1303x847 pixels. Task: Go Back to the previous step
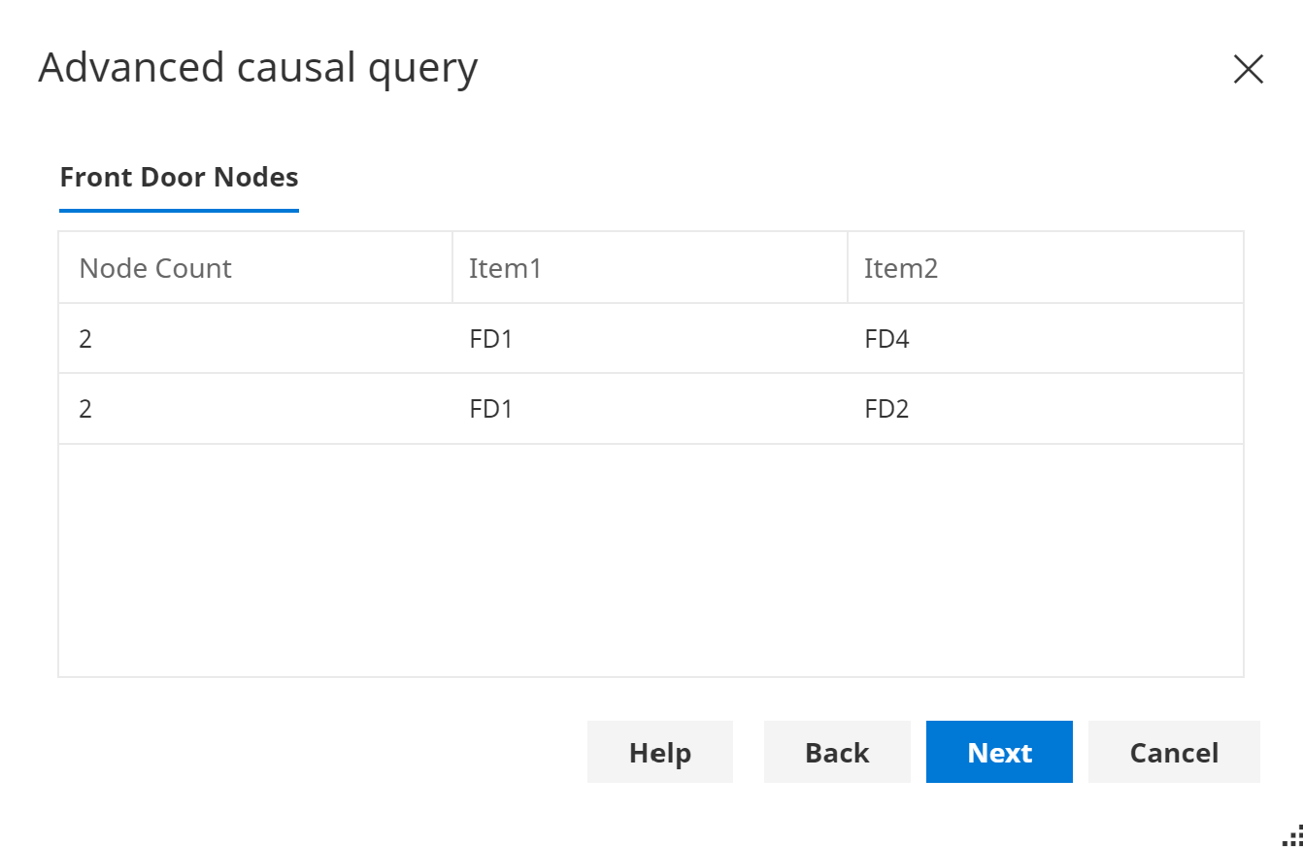(837, 752)
